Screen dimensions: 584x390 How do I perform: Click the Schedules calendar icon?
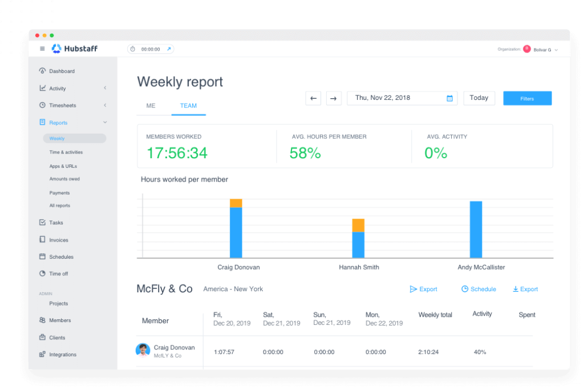pyautogui.click(x=42, y=256)
